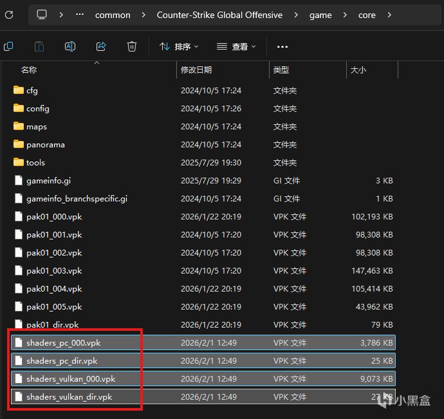
Task: Click the Copy toolbar icon
Action: (x=8, y=46)
